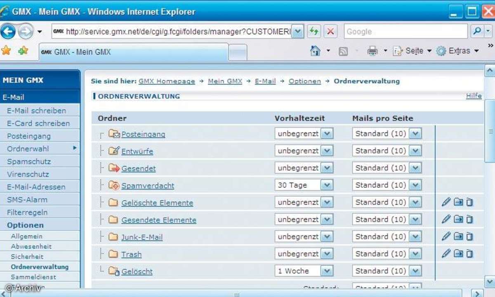Viewport: 495px width, 297px height.
Task: Click the move icon for Trash folder
Action: 458,253
